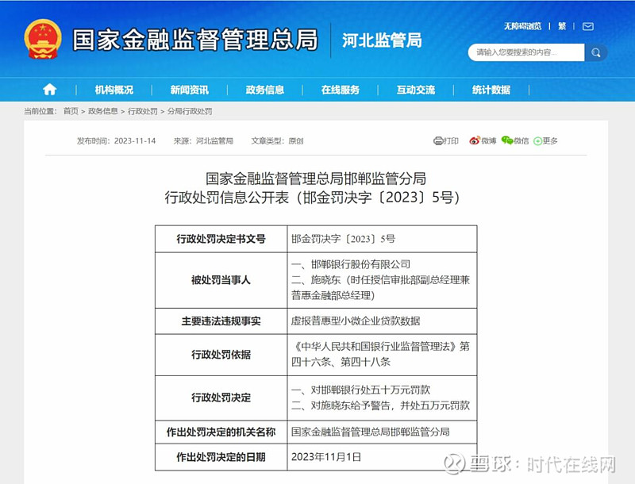Click table header cell 行政处罚依据
This screenshot has height=484, width=635.
pos(221,355)
